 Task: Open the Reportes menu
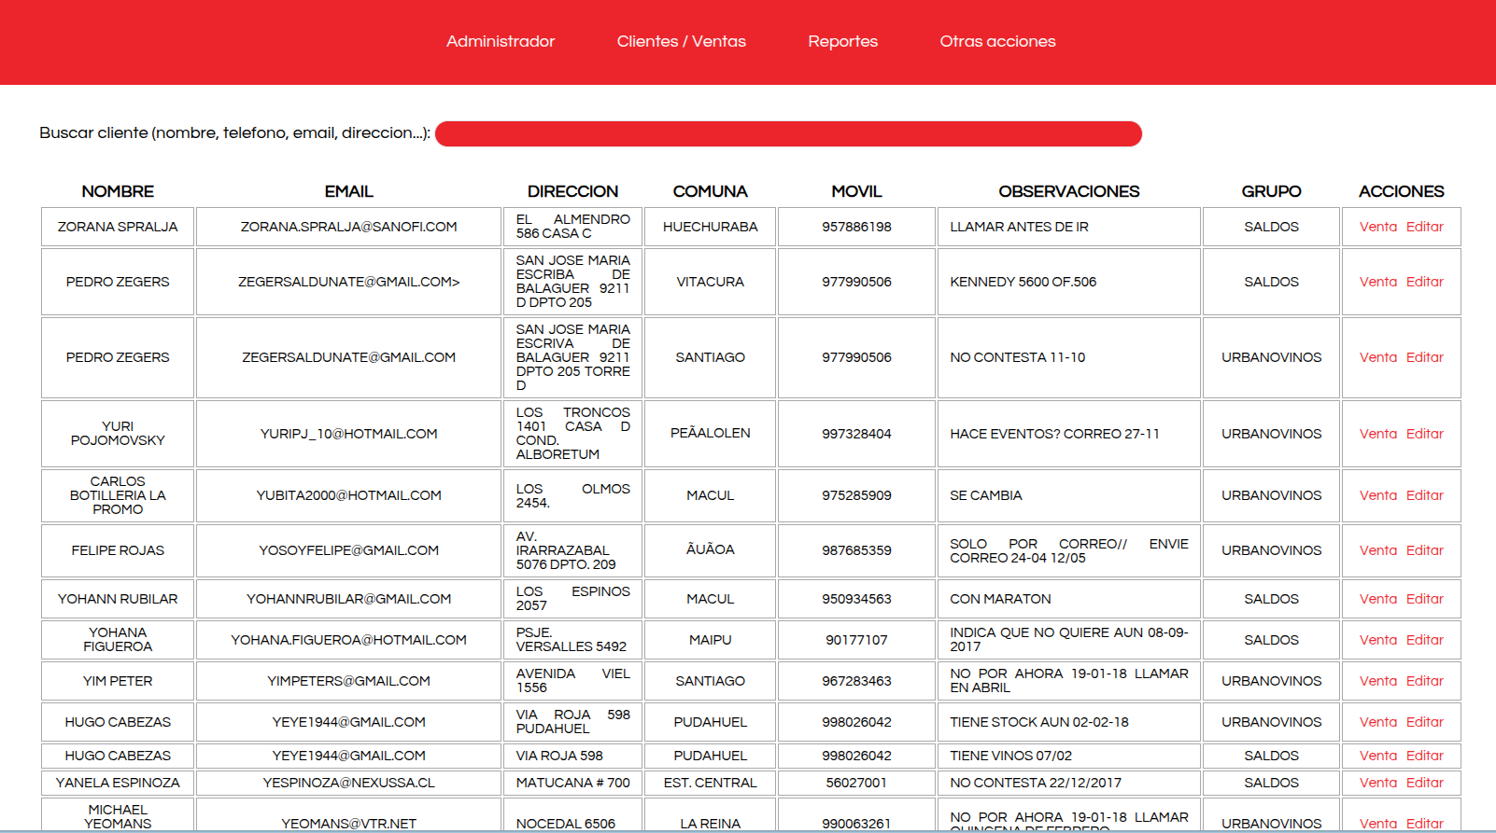pyautogui.click(x=842, y=41)
